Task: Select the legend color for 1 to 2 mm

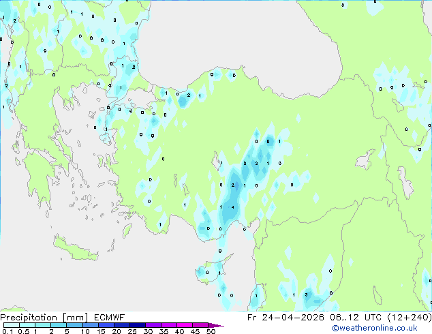Action: 43,325
